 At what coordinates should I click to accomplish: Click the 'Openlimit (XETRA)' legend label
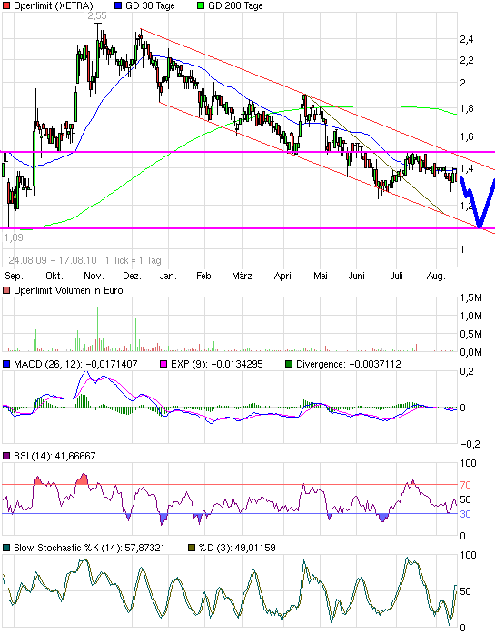pyautogui.click(x=53, y=6)
